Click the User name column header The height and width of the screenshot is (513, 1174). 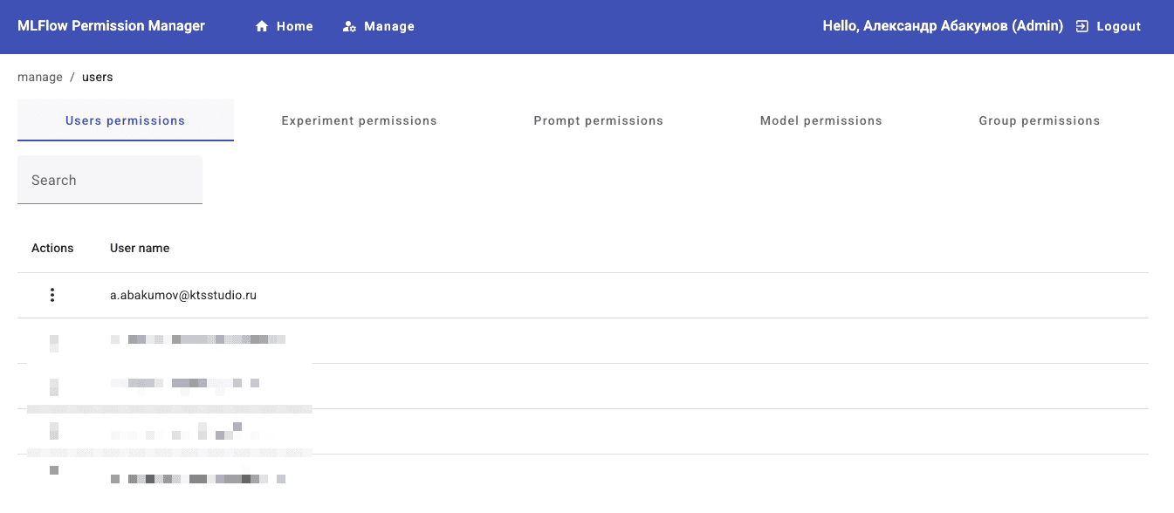click(x=140, y=248)
